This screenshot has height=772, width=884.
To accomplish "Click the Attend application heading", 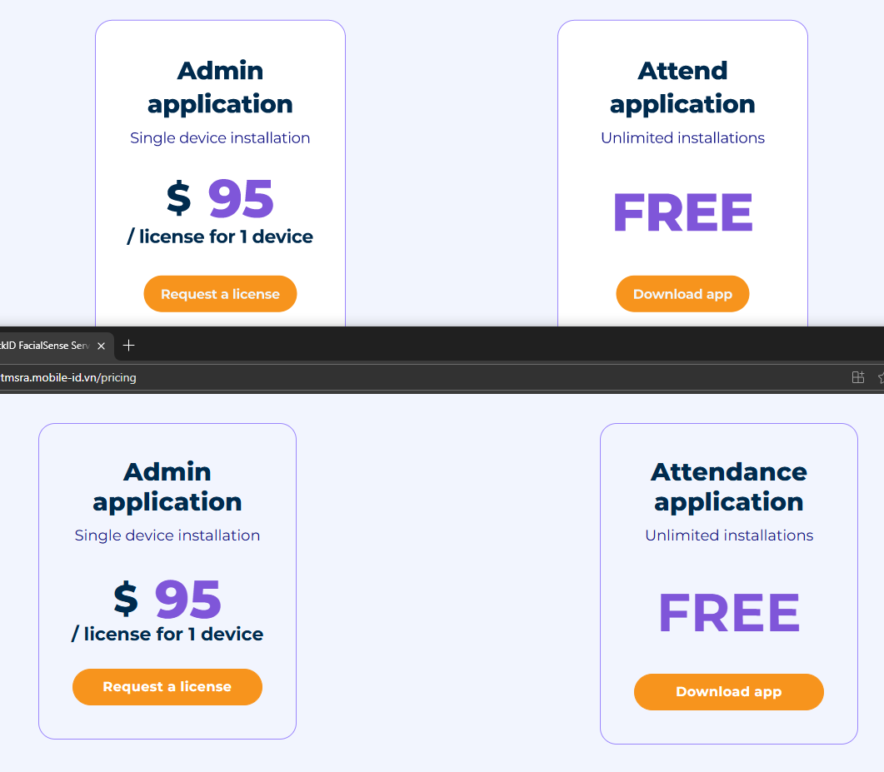I will (682, 87).
